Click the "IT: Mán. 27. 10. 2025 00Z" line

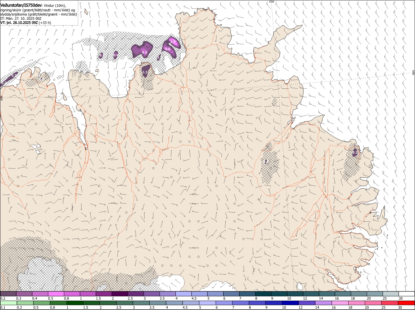[x=21, y=19]
